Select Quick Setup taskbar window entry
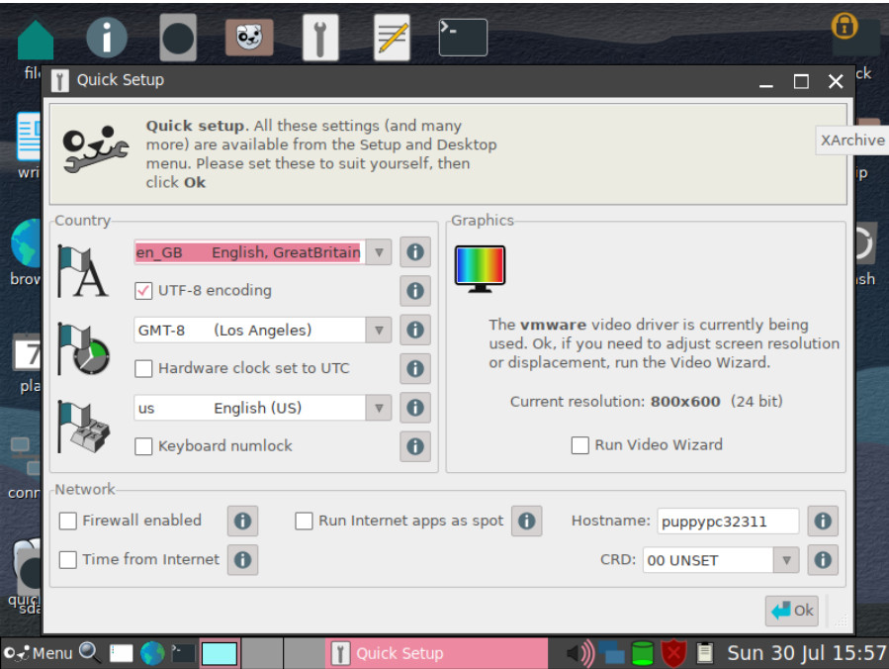This screenshot has height=669, width=889. coord(437,653)
